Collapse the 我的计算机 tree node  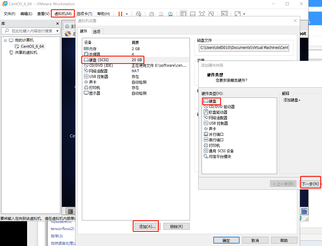point(6,40)
